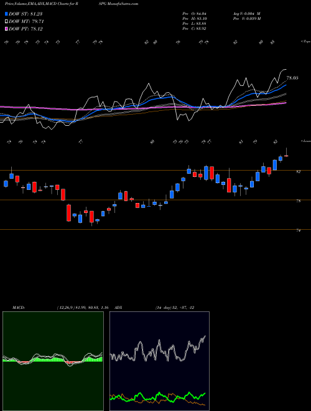Screen dimensions: 311x411
Task: Click the ADX (14 day) values text
Action: [x=175, y=308]
